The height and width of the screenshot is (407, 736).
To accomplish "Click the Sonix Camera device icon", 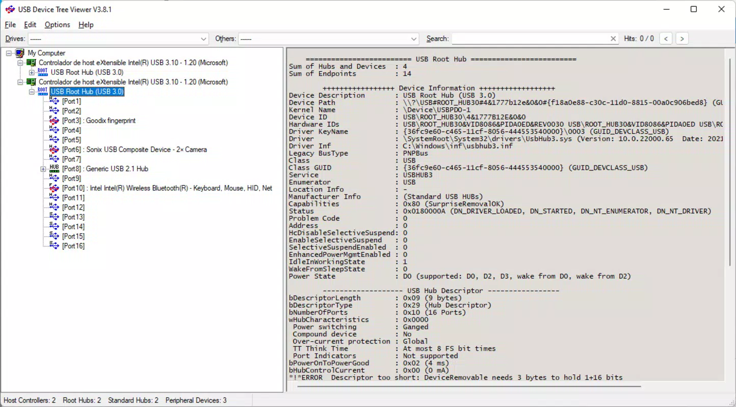I will 54,150.
